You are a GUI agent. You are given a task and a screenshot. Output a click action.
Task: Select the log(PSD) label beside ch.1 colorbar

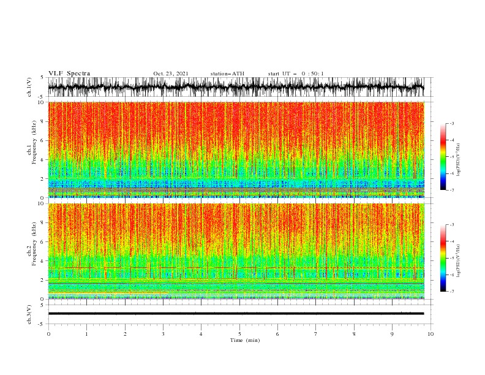[459, 160]
